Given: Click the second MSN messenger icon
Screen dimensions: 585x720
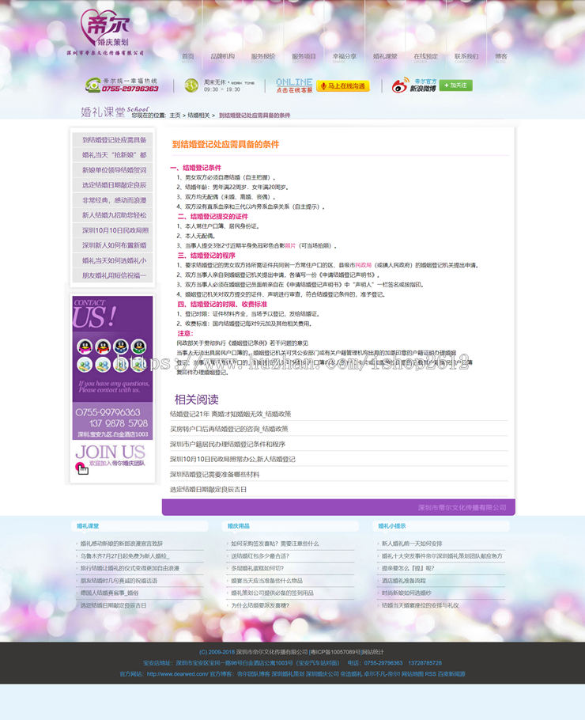Looking at the screenshot, I should click(103, 365).
